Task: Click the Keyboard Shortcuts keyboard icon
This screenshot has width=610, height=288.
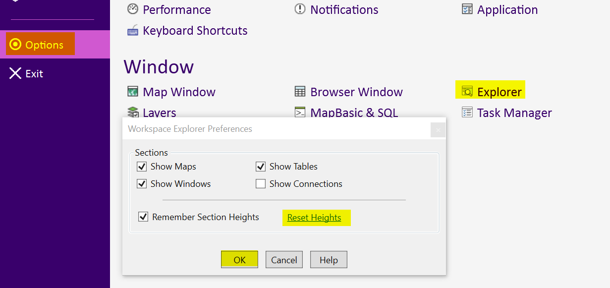Action: (133, 31)
